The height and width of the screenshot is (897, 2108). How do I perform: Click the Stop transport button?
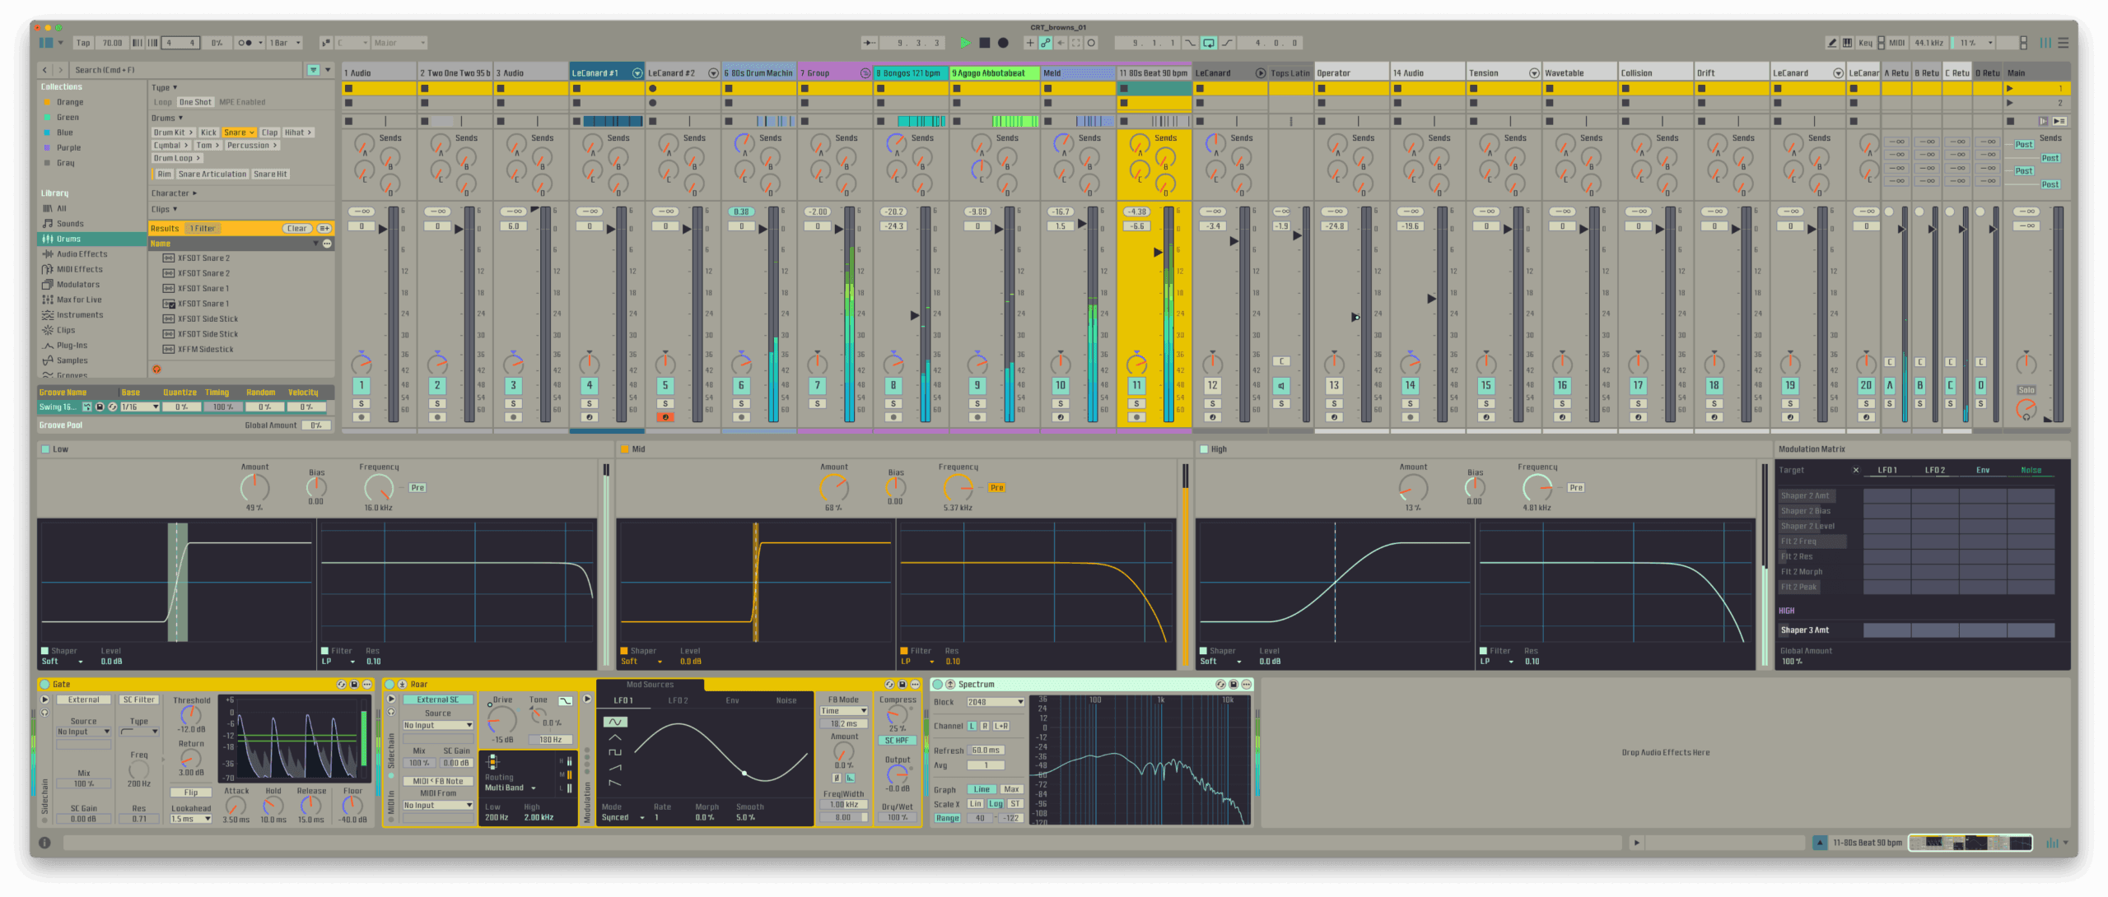984,43
